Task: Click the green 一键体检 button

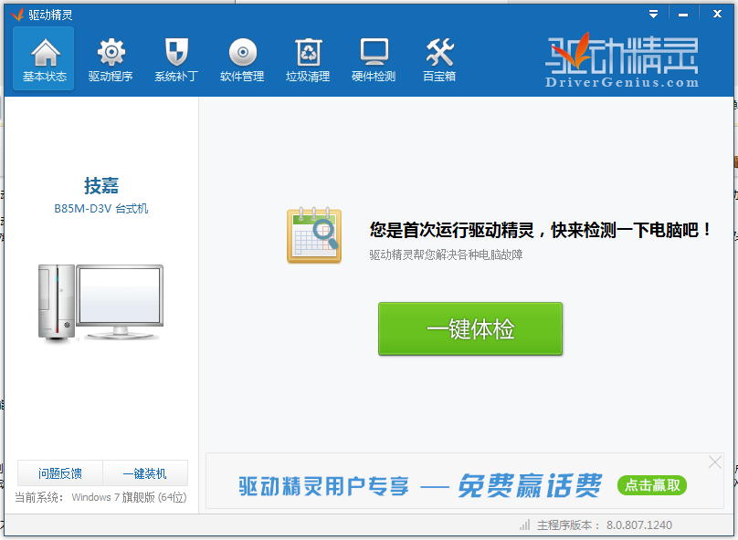Action: click(x=470, y=328)
